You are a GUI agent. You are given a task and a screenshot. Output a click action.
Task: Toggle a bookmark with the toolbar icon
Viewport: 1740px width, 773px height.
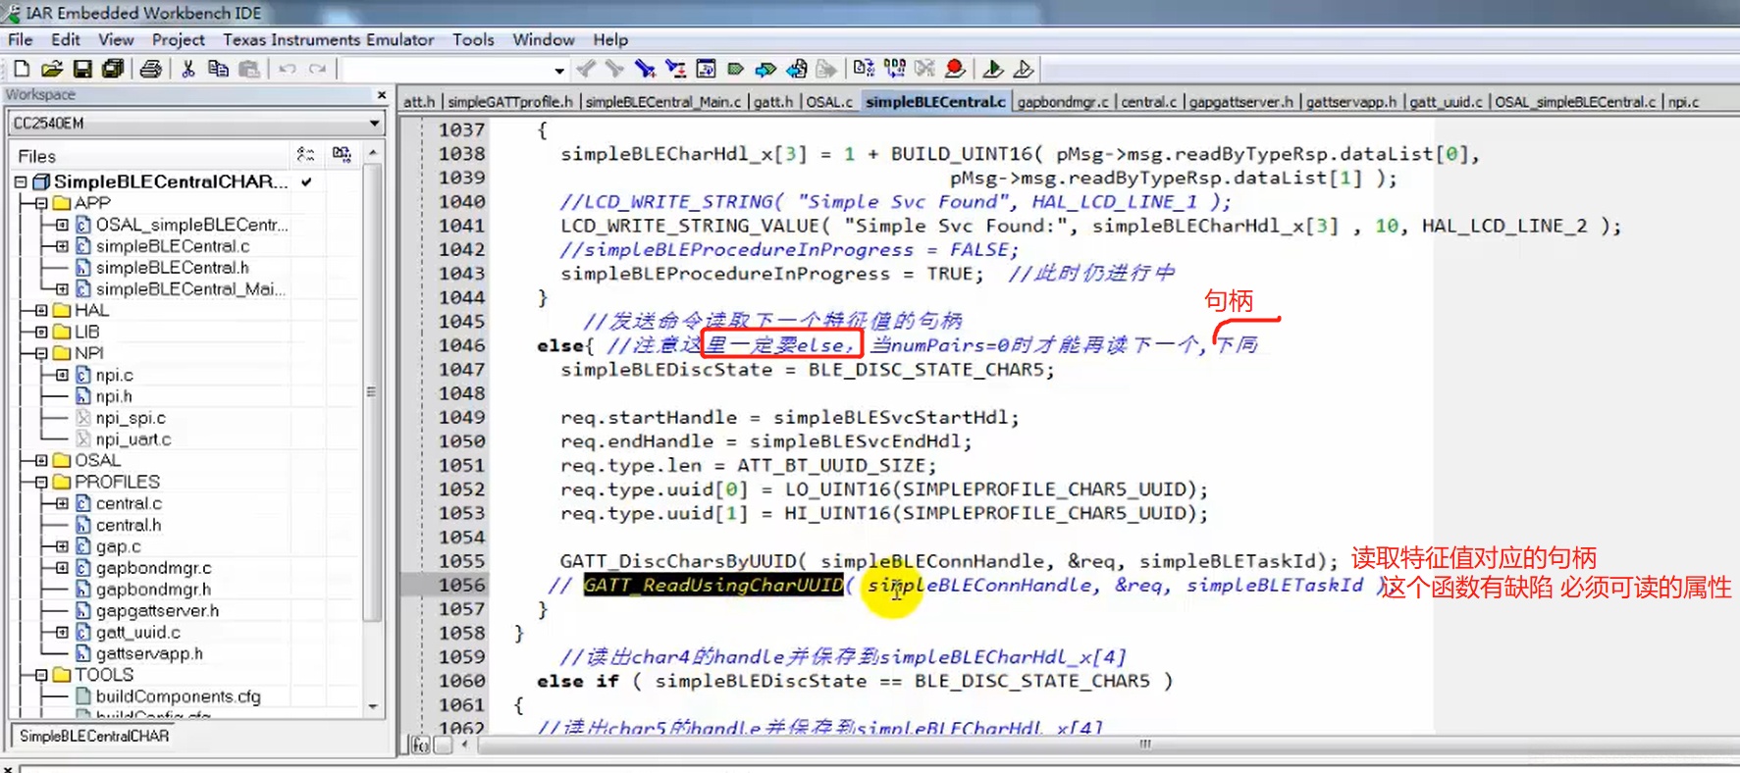[x=735, y=69]
